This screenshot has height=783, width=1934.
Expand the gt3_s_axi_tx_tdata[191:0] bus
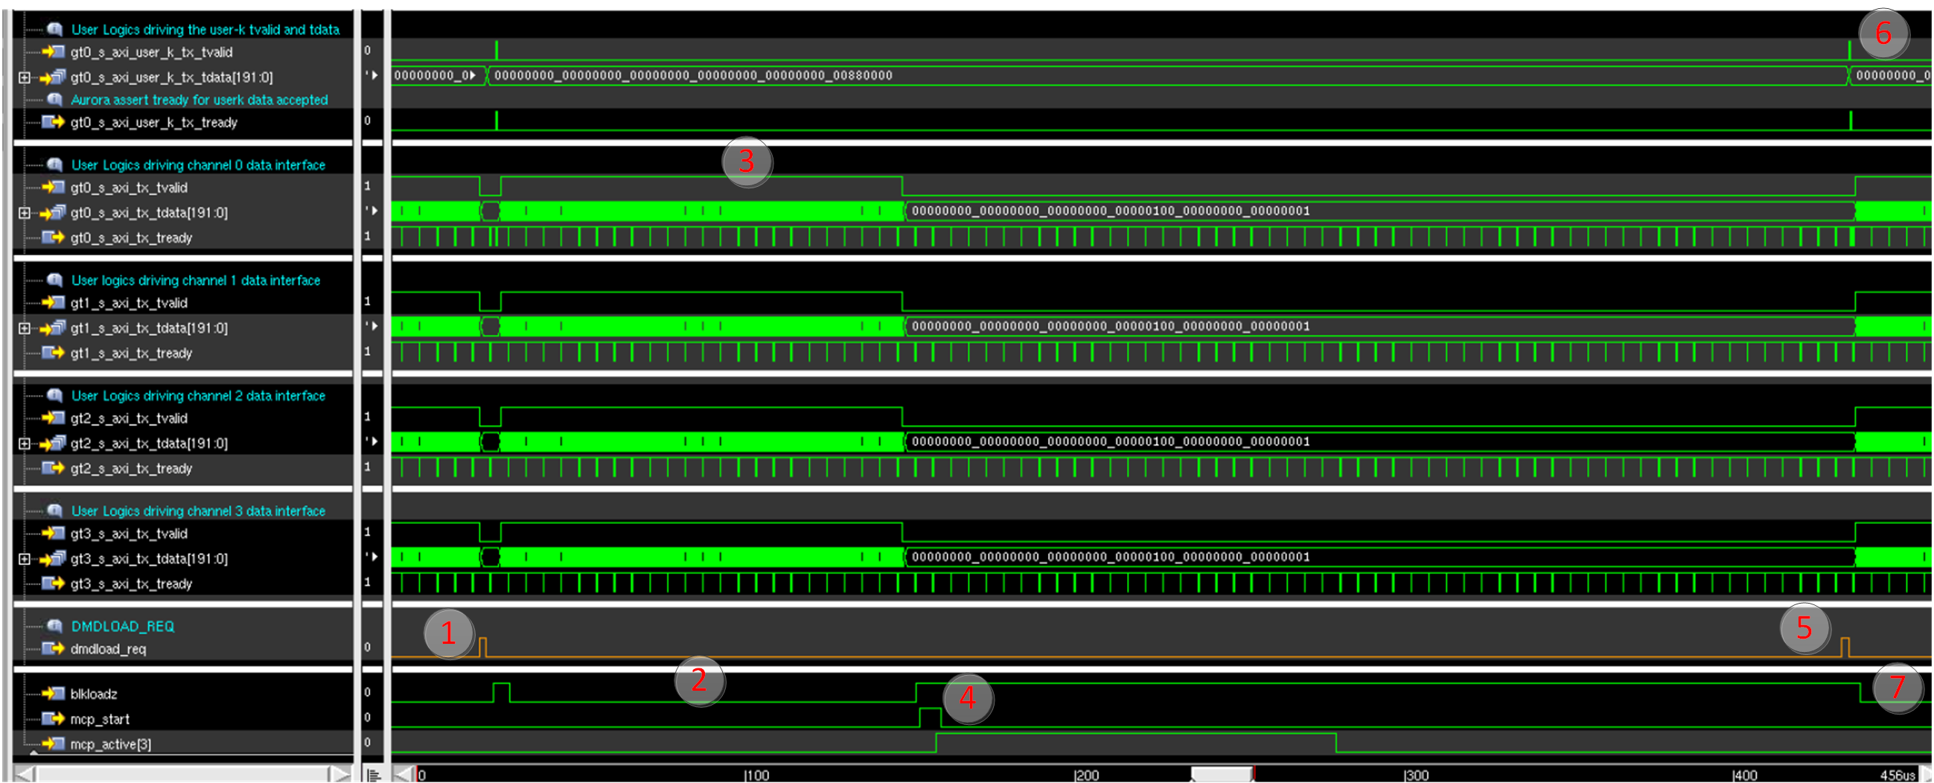[x=24, y=558]
